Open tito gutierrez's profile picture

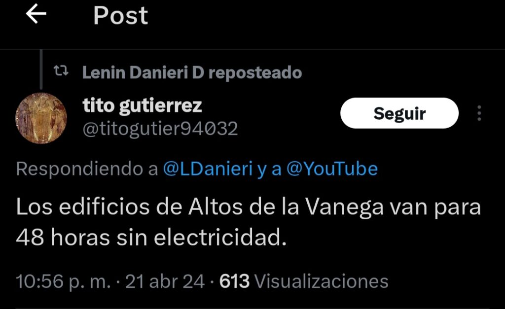(41, 118)
